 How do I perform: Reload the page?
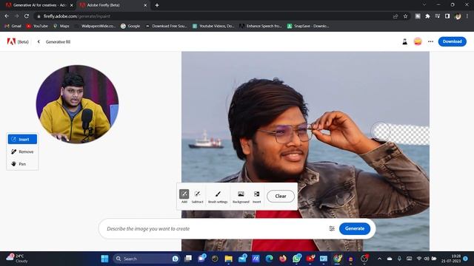[27, 16]
